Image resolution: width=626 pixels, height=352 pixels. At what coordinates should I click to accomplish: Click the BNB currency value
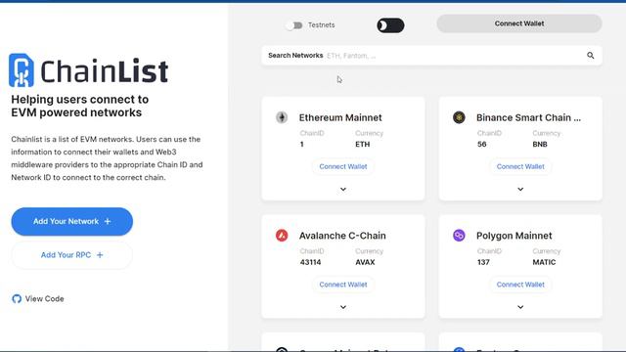pos(540,144)
